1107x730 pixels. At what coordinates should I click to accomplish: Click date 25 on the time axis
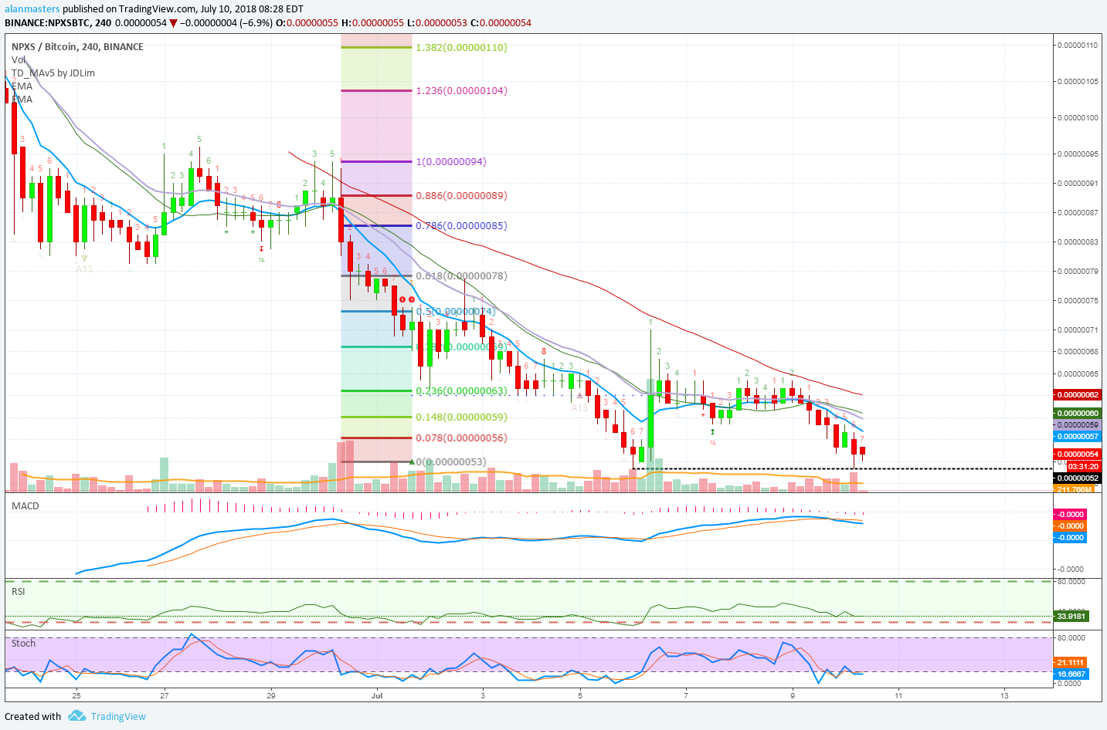(76, 695)
